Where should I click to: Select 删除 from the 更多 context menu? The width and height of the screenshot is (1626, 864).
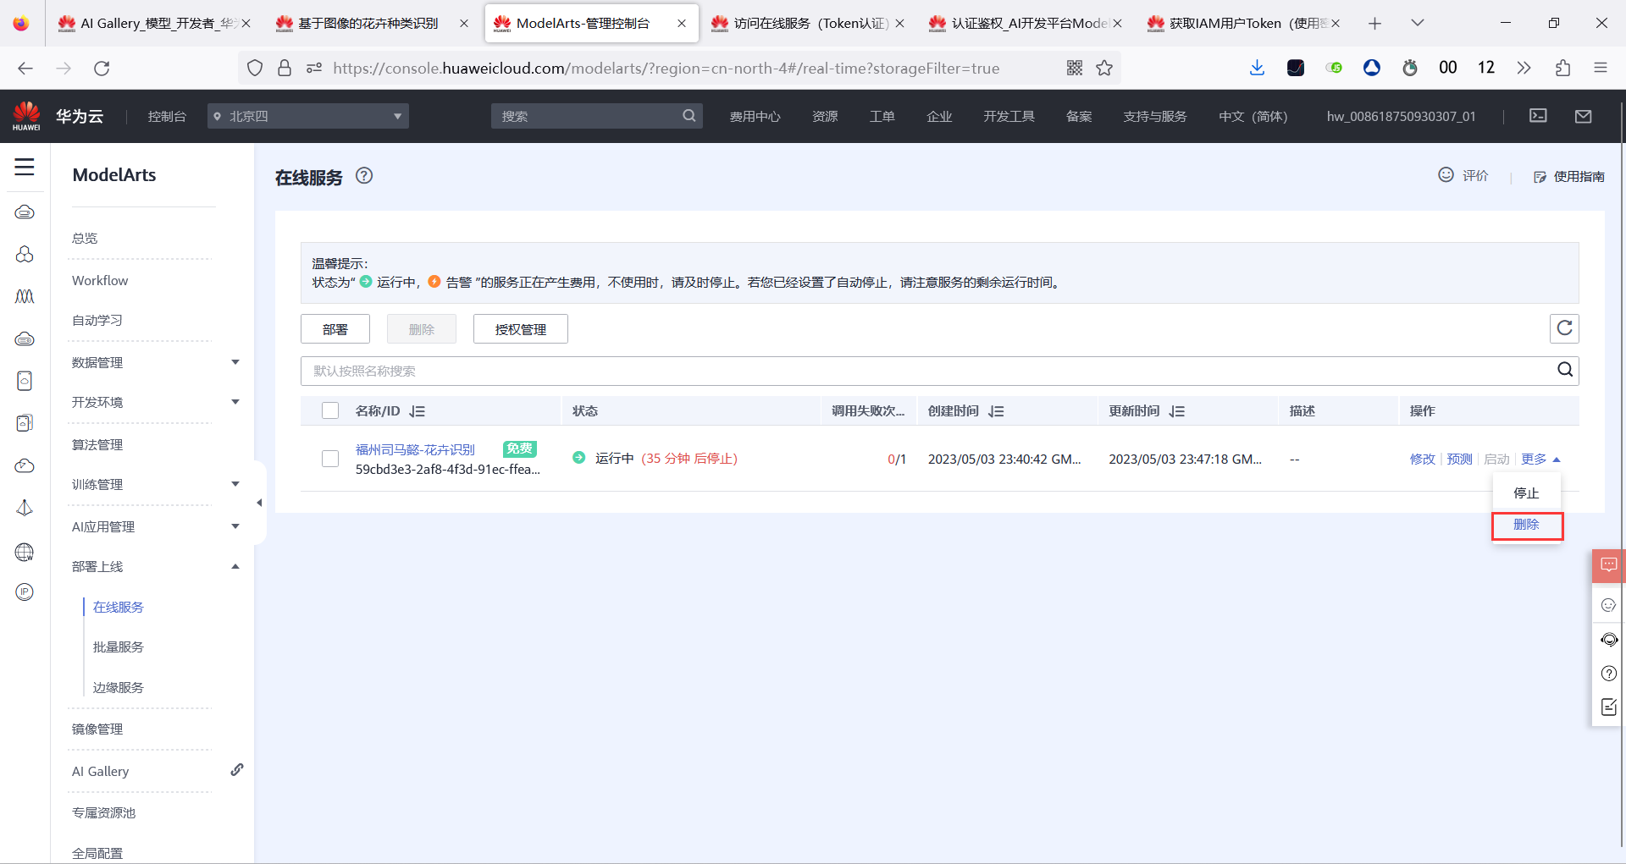(x=1526, y=525)
